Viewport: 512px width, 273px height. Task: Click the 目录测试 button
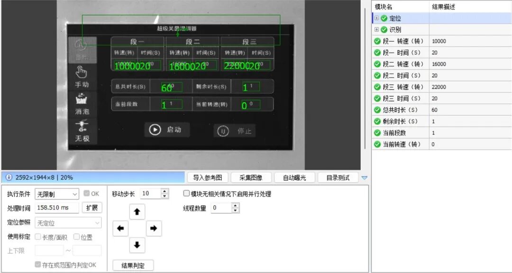338,178
